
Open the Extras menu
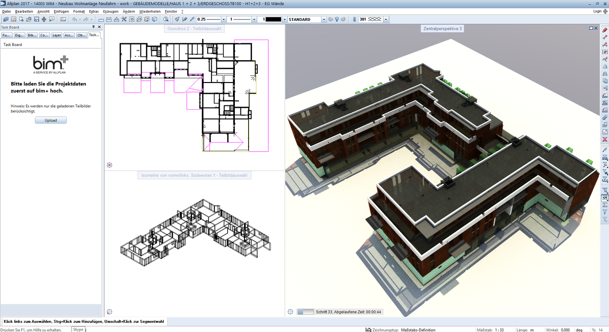pyautogui.click(x=94, y=11)
